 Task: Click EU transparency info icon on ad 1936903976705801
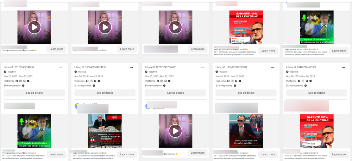coord(235,86)
